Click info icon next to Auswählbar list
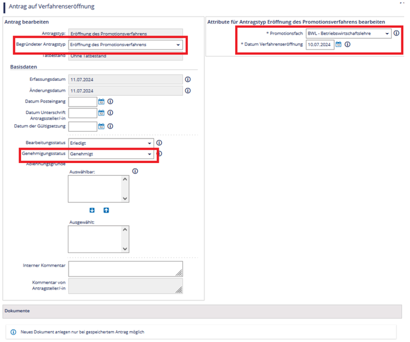 coord(135,170)
